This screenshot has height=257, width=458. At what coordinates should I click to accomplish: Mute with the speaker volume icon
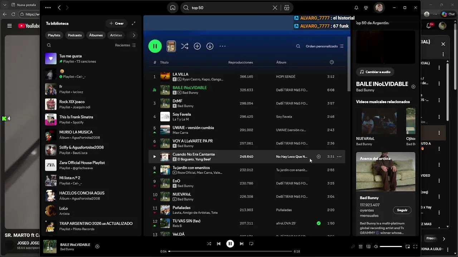pyautogui.click(x=376, y=246)
